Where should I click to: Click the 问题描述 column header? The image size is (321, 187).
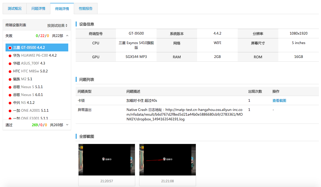click(x=133, y=91)
